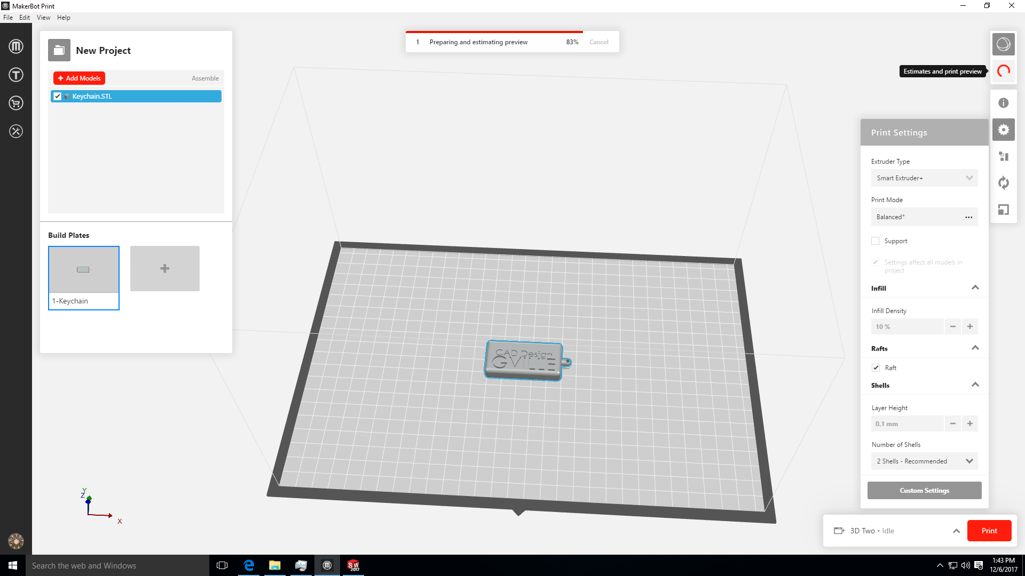
Task: Open the utilities tools panel
Action: (16, 131)
